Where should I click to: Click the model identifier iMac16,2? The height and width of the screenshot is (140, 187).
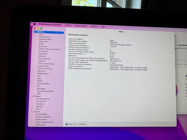[114, 42]
